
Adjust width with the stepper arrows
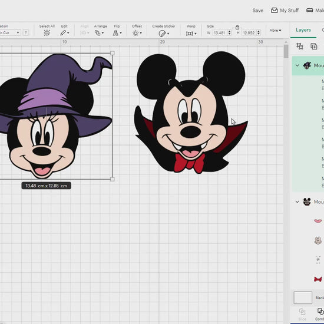tap(229, 32)
